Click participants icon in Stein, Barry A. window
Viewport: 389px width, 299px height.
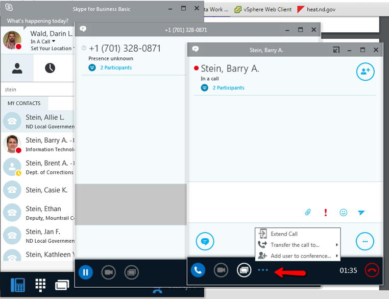point(204,88)
